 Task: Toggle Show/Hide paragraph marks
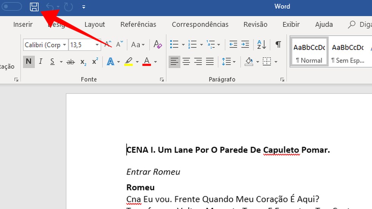point(278,45)
